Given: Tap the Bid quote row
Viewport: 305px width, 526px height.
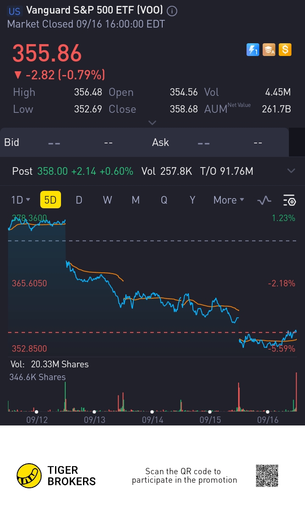Looking at the screenshot, I should pos(144,142).
